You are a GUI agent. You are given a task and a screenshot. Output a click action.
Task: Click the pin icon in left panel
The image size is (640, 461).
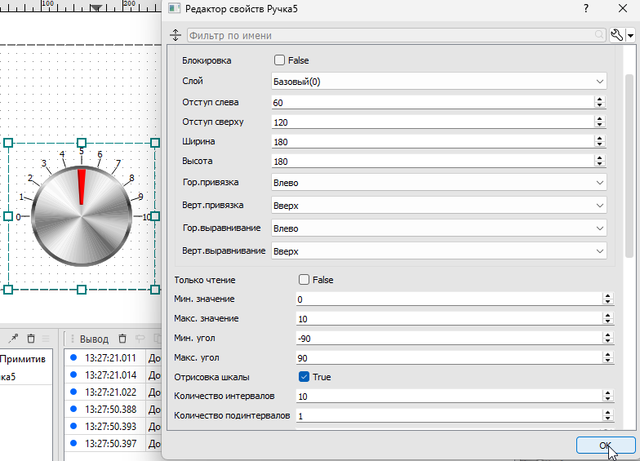pos(14,339)
